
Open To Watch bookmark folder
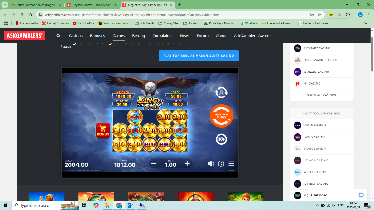coord(192,23)
